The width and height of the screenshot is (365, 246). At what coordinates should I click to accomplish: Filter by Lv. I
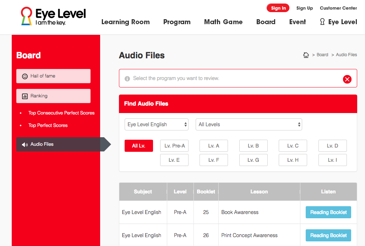tap(333, 160)
